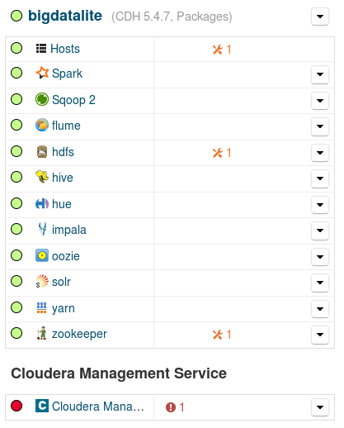Open the bigdatalite cluster actions dropdown

coord(320,17)
